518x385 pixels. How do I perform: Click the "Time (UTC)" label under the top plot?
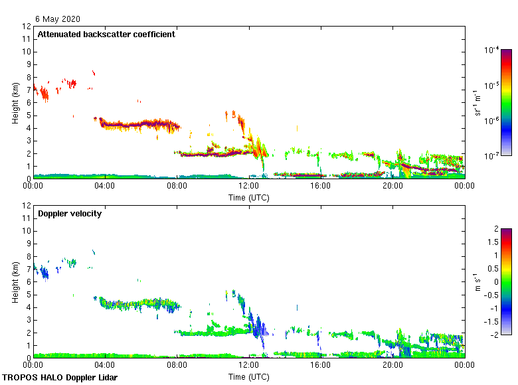(x=249, y=197)
